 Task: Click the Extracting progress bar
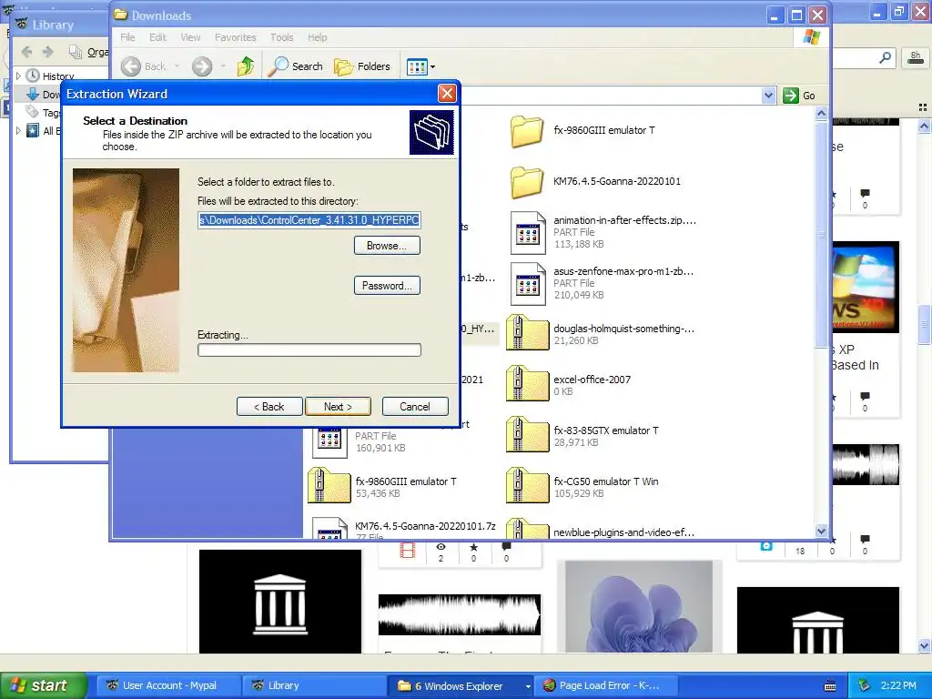click(309, 350)
